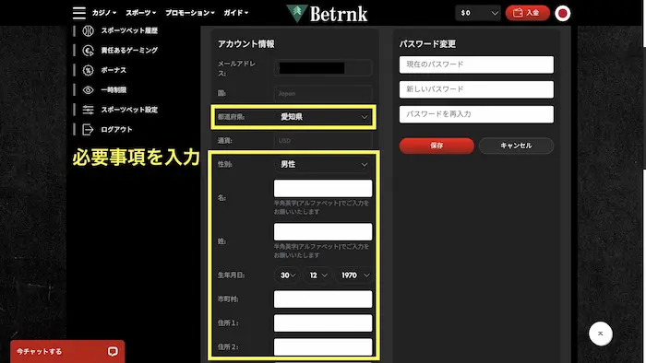This screenshot has width=646, height=363.
Task: Click the 市町村 city input field
Action: [x=323, y=299]
